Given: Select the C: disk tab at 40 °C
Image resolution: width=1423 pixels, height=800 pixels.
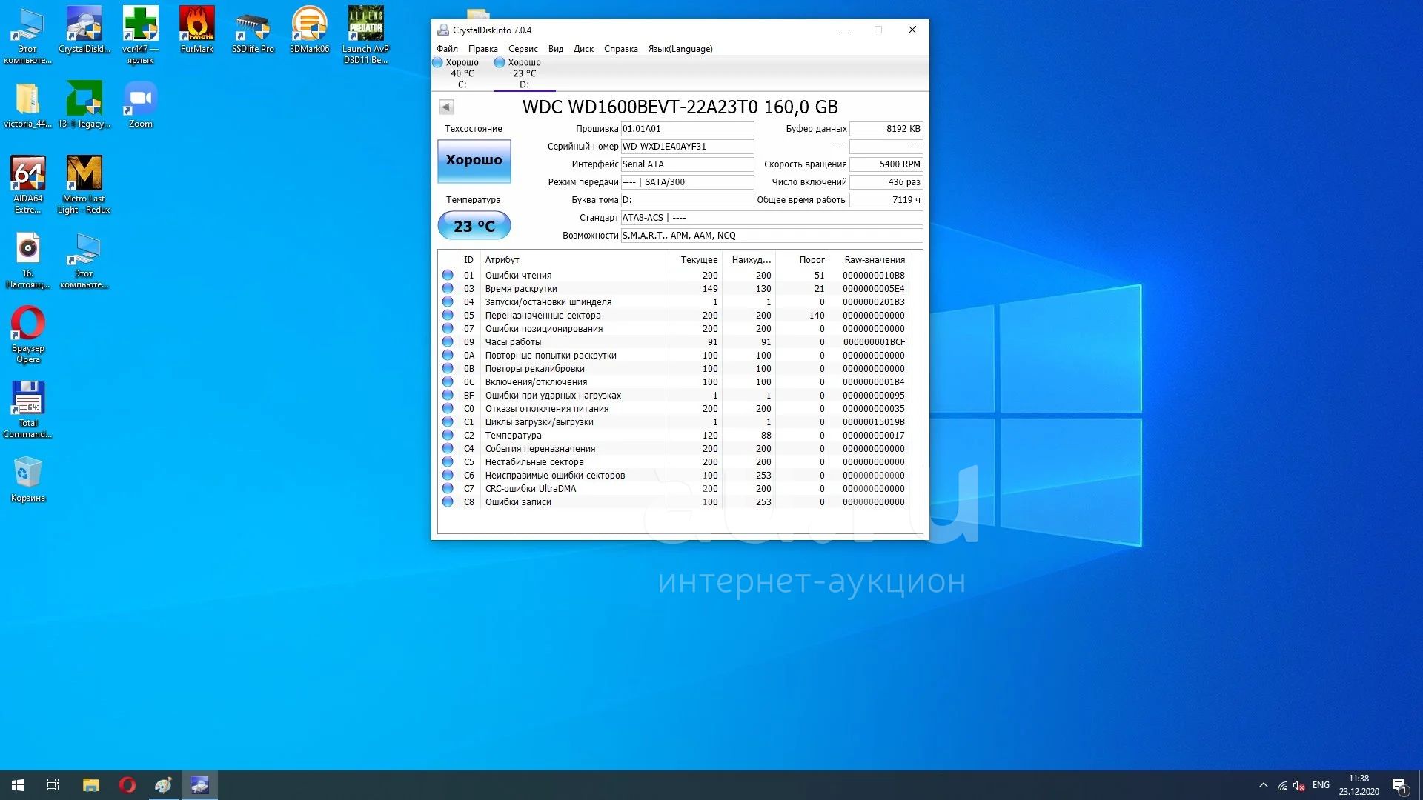Looking at the screenshot, I should coord(462,73).
